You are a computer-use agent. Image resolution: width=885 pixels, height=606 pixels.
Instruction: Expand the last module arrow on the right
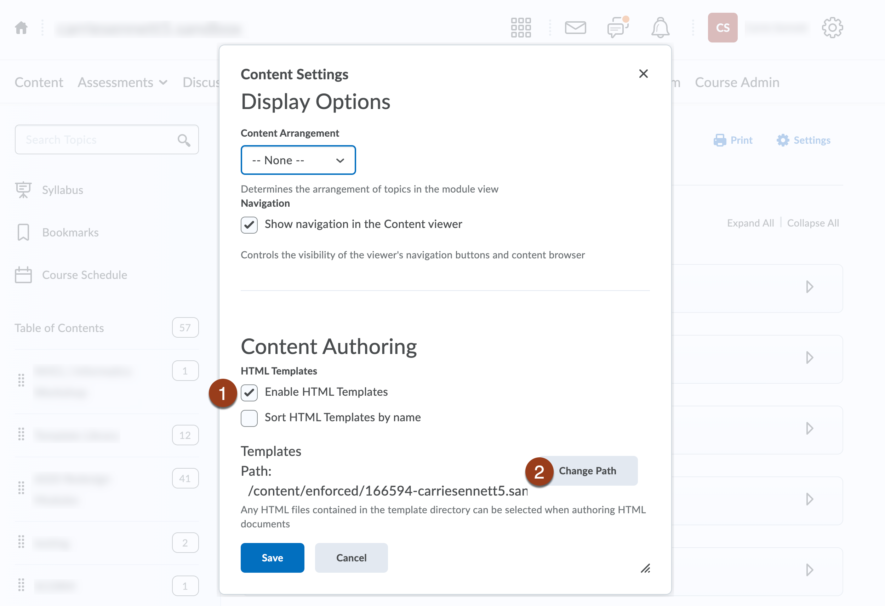pyautogui.click(x=810, y=570)
